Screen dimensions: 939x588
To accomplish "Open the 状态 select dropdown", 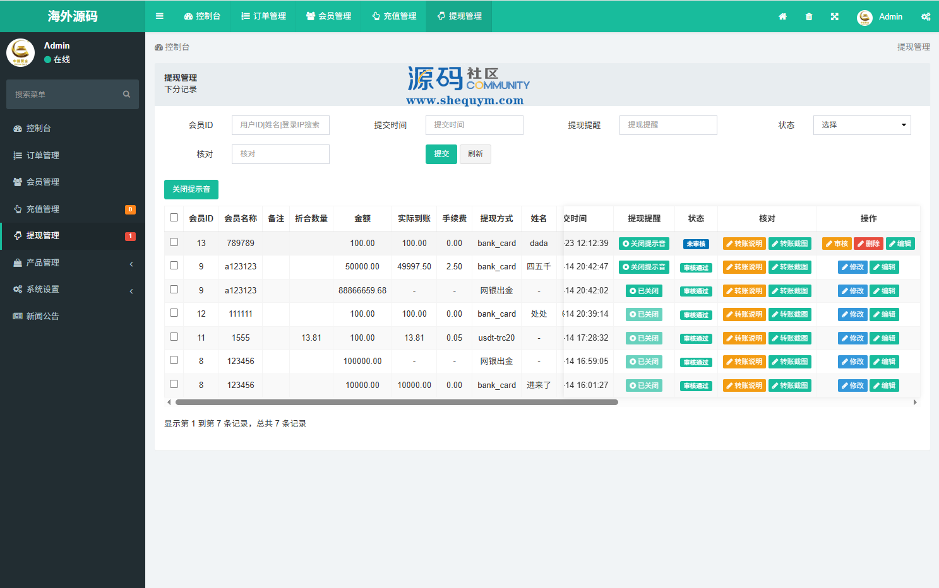I will tap(861, 125).
